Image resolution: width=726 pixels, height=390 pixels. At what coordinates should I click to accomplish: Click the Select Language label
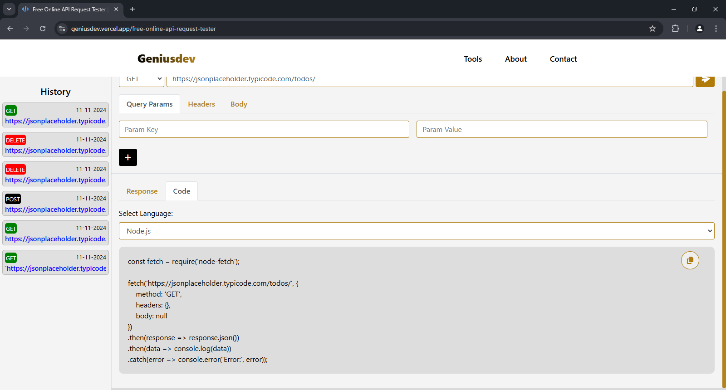(146, 214)
